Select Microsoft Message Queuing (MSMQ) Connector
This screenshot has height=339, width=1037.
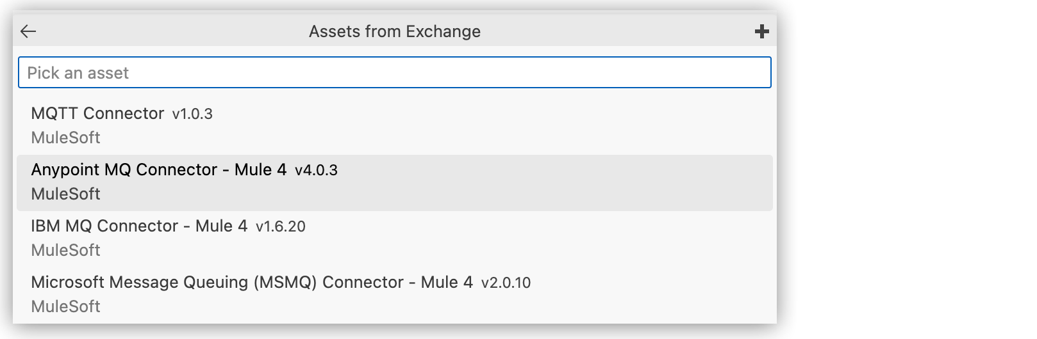(x=251, y=283)
